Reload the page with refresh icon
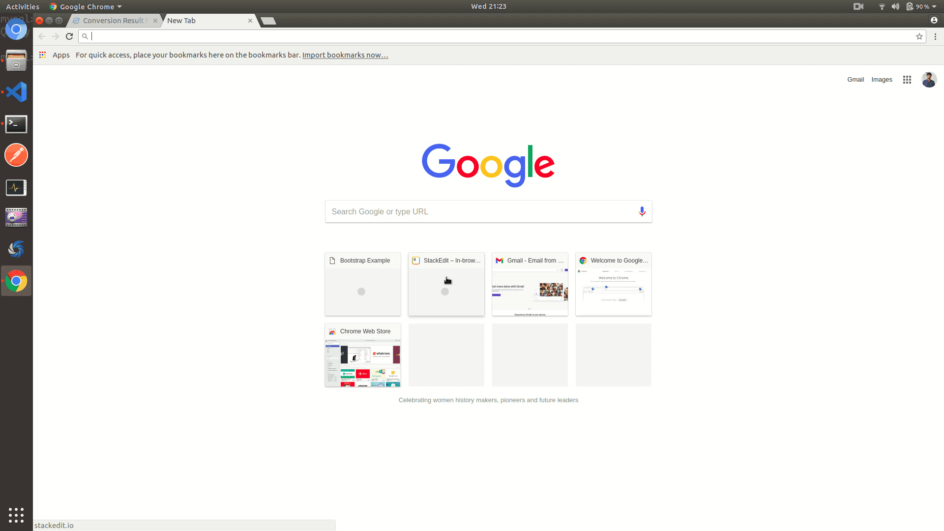Viewport: 944px width, 531px height. click(x=69, y=36)
